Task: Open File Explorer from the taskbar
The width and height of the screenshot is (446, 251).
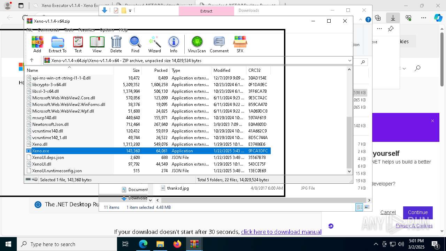Action: click(160, 244)
